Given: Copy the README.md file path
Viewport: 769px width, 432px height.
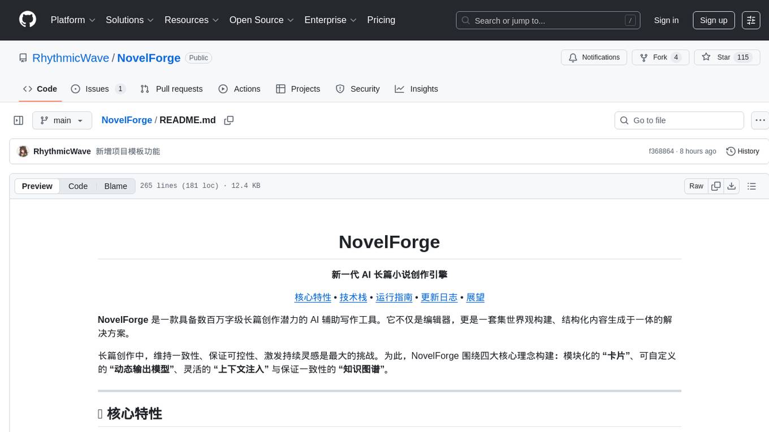Looking at the screenshot, I should [x=229, y=120].
